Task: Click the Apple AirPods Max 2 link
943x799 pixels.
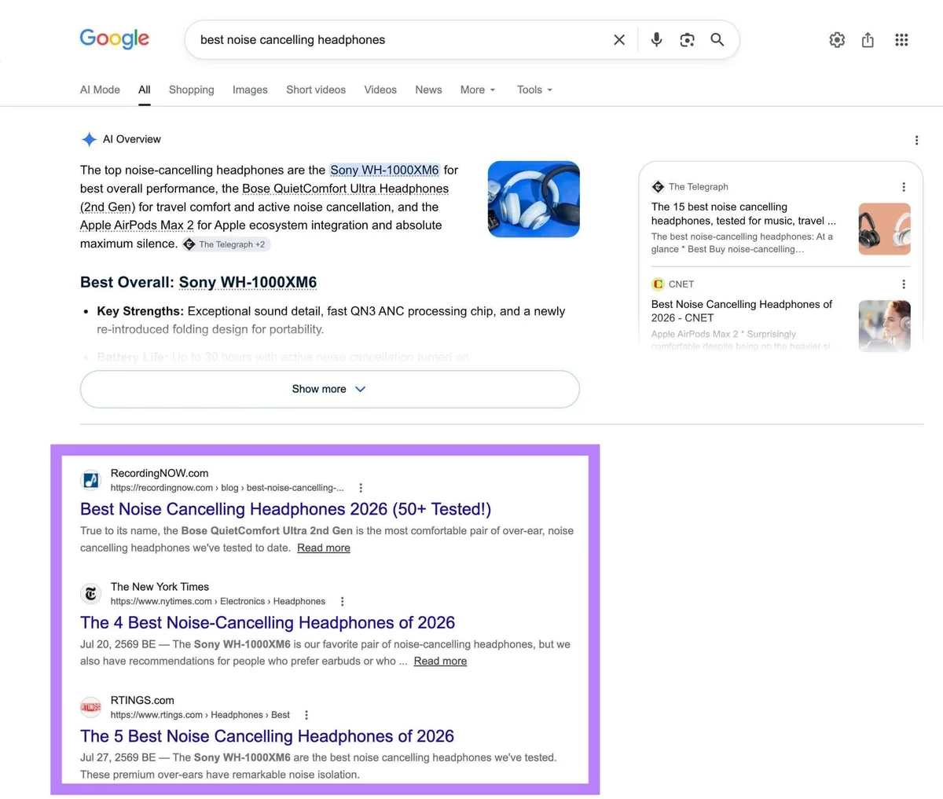Action: pyautogui.click(x=137, y=225)
